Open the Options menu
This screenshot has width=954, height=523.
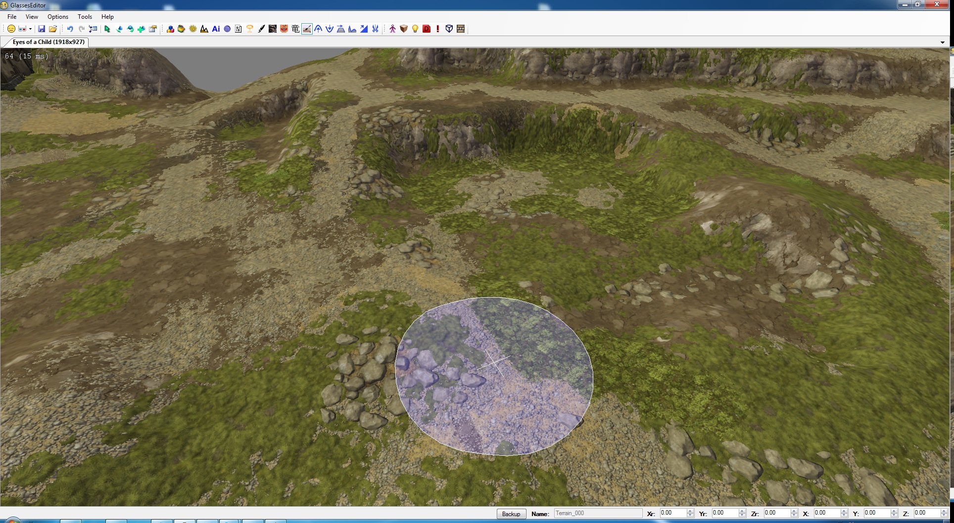tap(58, 17)
